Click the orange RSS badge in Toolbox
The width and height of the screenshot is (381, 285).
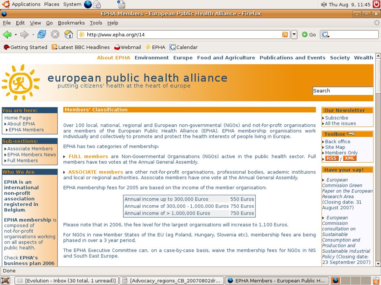(332, 158)
